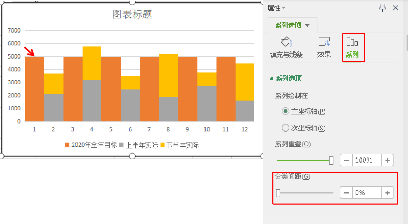Increase 分类间距 with plus button

[x=388, y=193]
